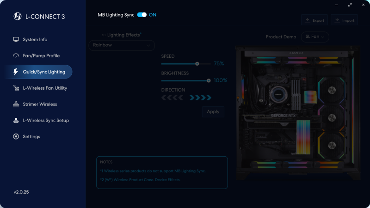The width and height of the screenshot is (370, 208).
Task: Open Settings via the gear icon
Action: [16, 136]
